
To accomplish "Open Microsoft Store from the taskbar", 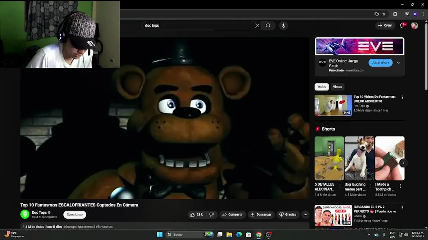I will tap(249, 235).
